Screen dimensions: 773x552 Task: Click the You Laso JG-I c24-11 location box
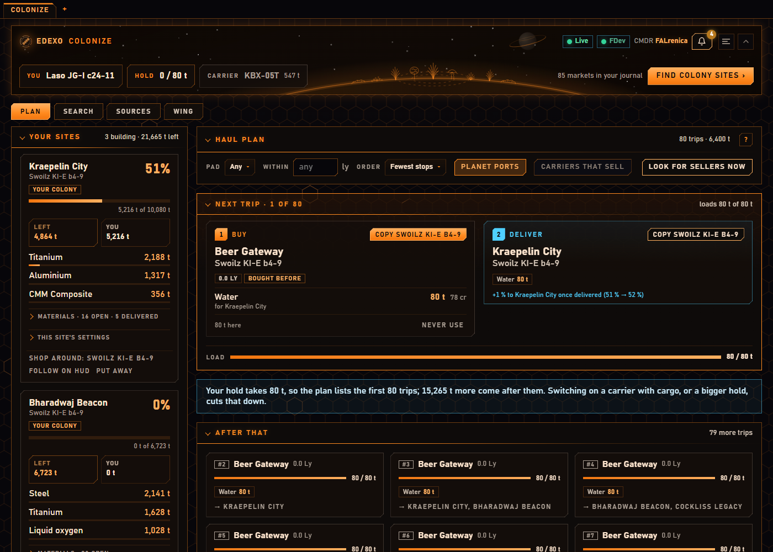click(71, 76)
